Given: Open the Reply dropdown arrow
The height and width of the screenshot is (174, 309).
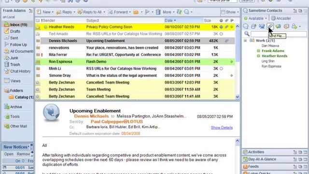Looking at the screenshot, I should click(x=74, y=12).
